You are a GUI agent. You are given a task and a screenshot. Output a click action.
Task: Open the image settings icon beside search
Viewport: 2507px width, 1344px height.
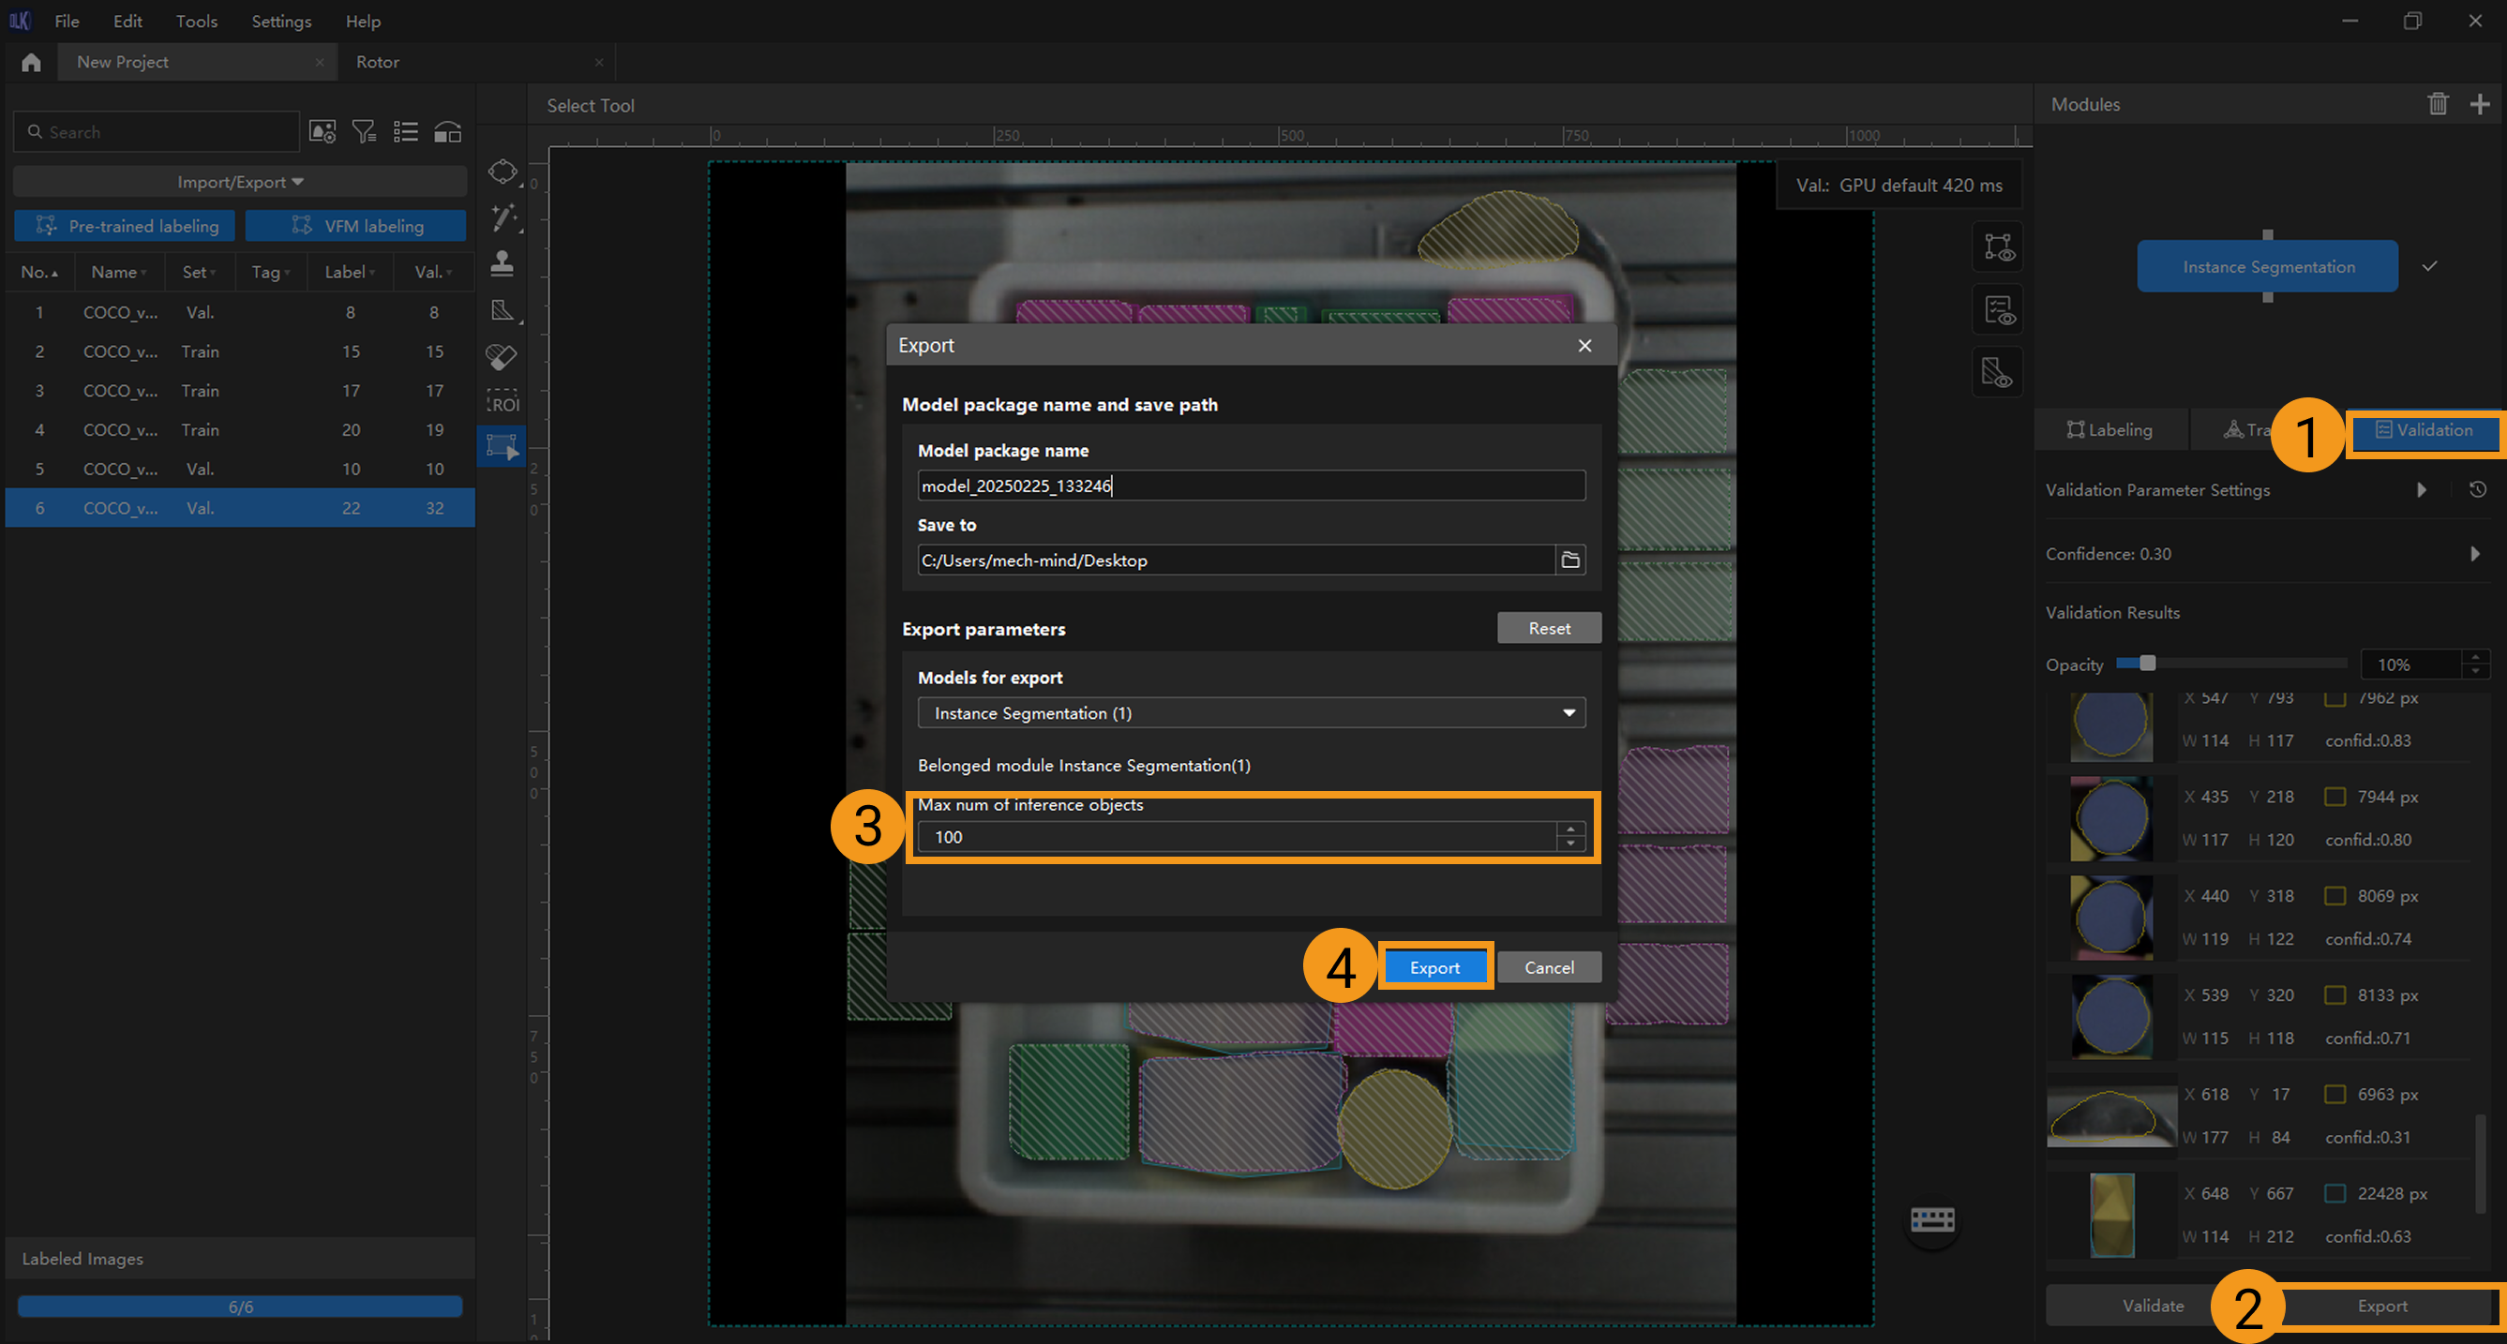tap(323, 131)
